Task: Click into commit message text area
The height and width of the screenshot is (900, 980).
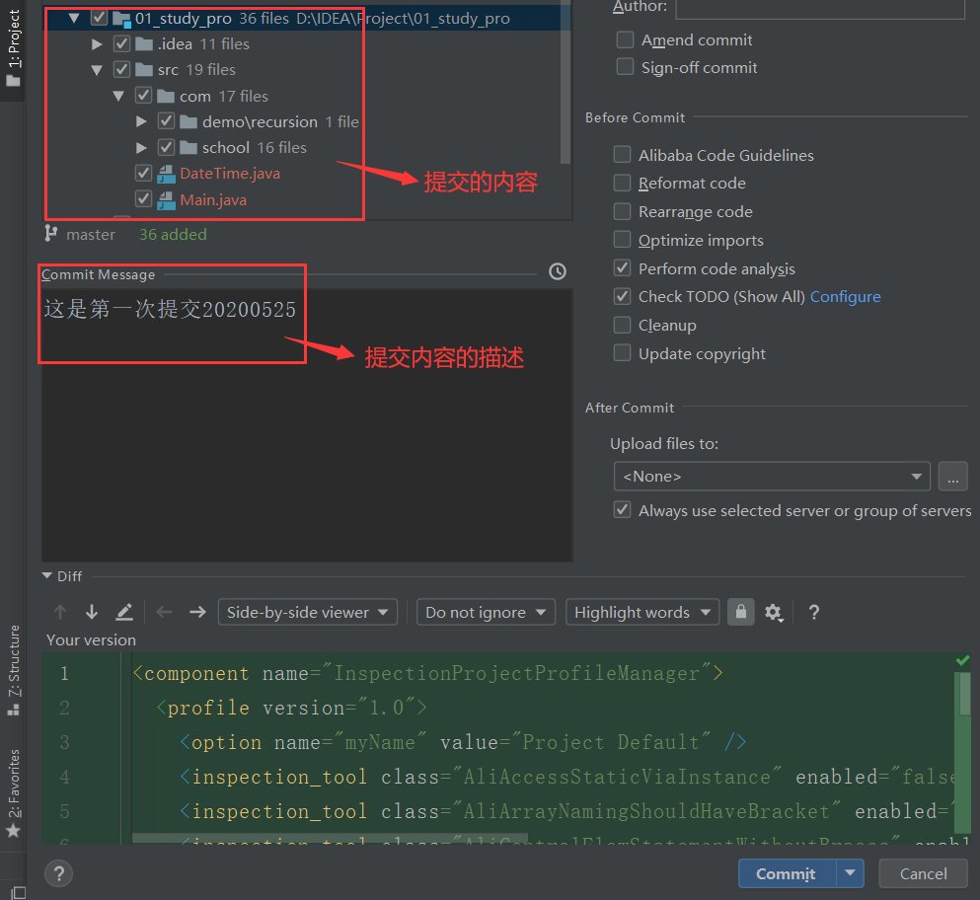Action: coord(307,425)
